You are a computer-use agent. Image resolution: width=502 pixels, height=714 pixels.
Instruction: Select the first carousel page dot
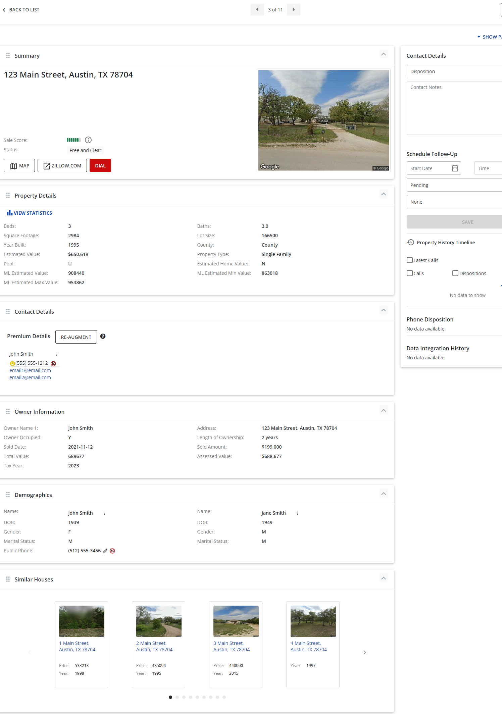click(170, 697)
